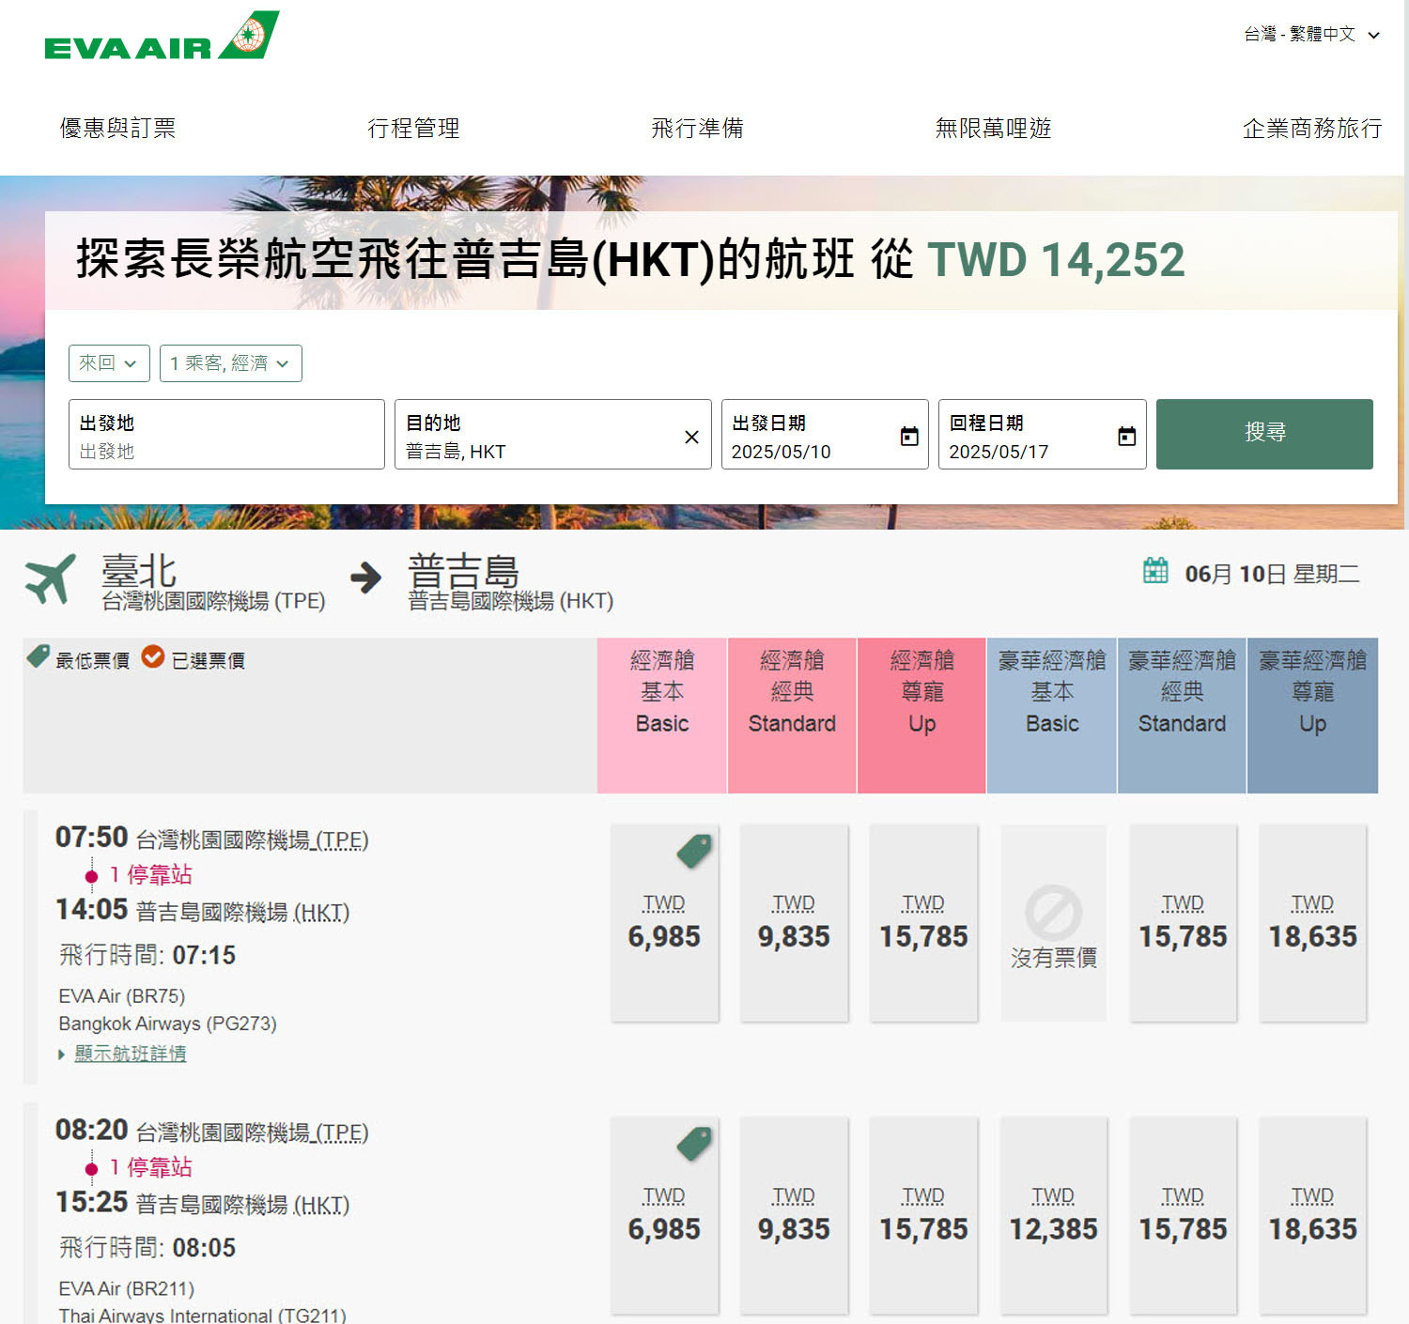Open the return date calendar icon
Viewport: 1409px width, 1324px height.
[1127, 436]
